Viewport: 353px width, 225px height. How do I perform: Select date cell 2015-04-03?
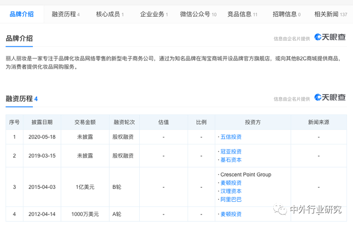tap(42, 187)
